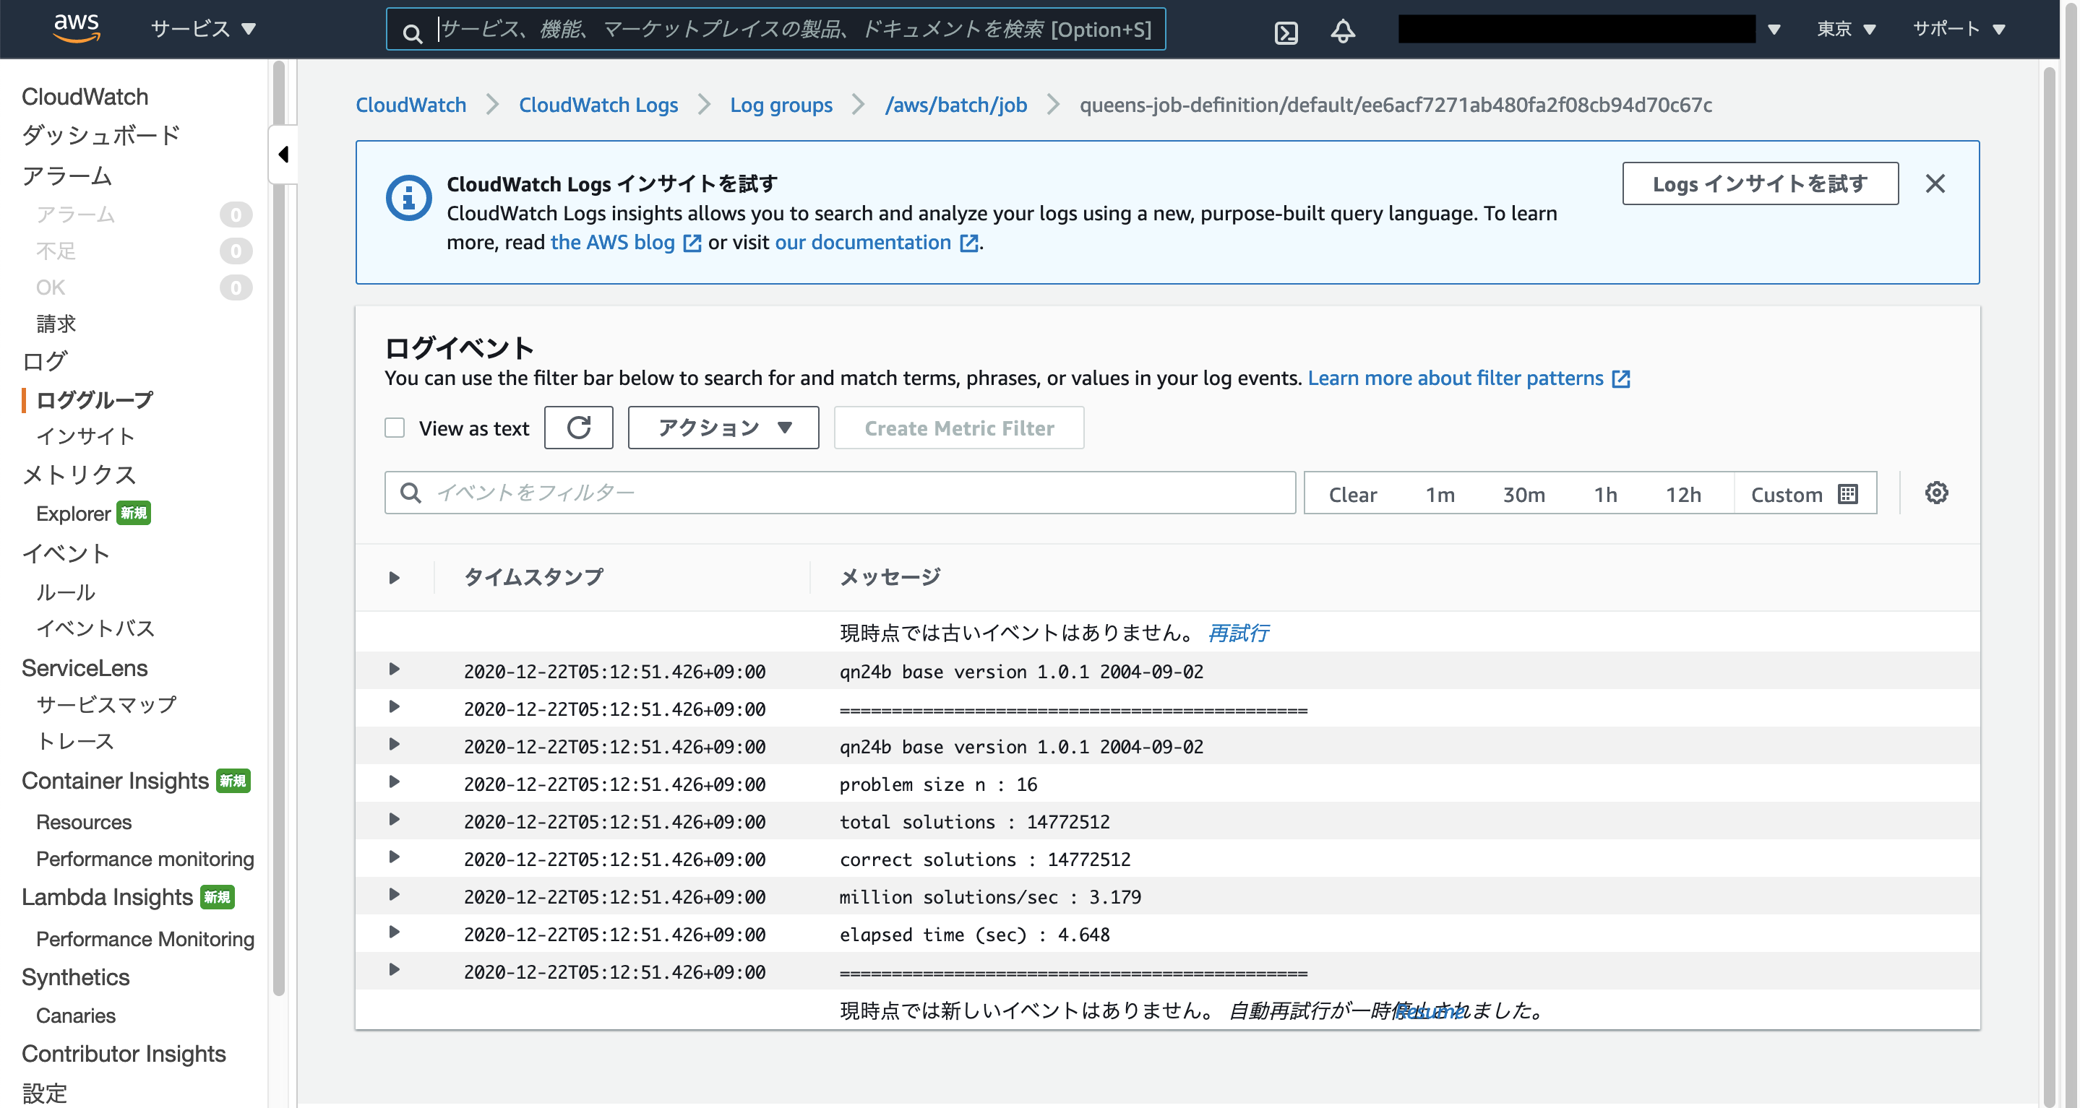This screenshot has width=2080, height=1108.
Task: Open ロググループ in sidebar
Action: tap(95, 399)
